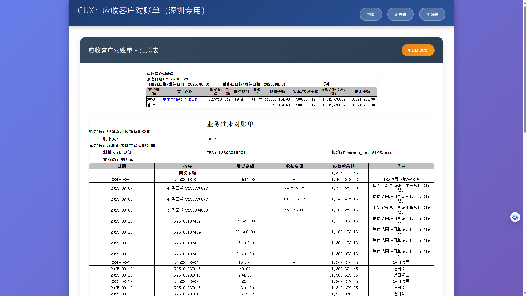Select receipt amount 182,136.75
This screenshot has height=296, width=527.
294,199
